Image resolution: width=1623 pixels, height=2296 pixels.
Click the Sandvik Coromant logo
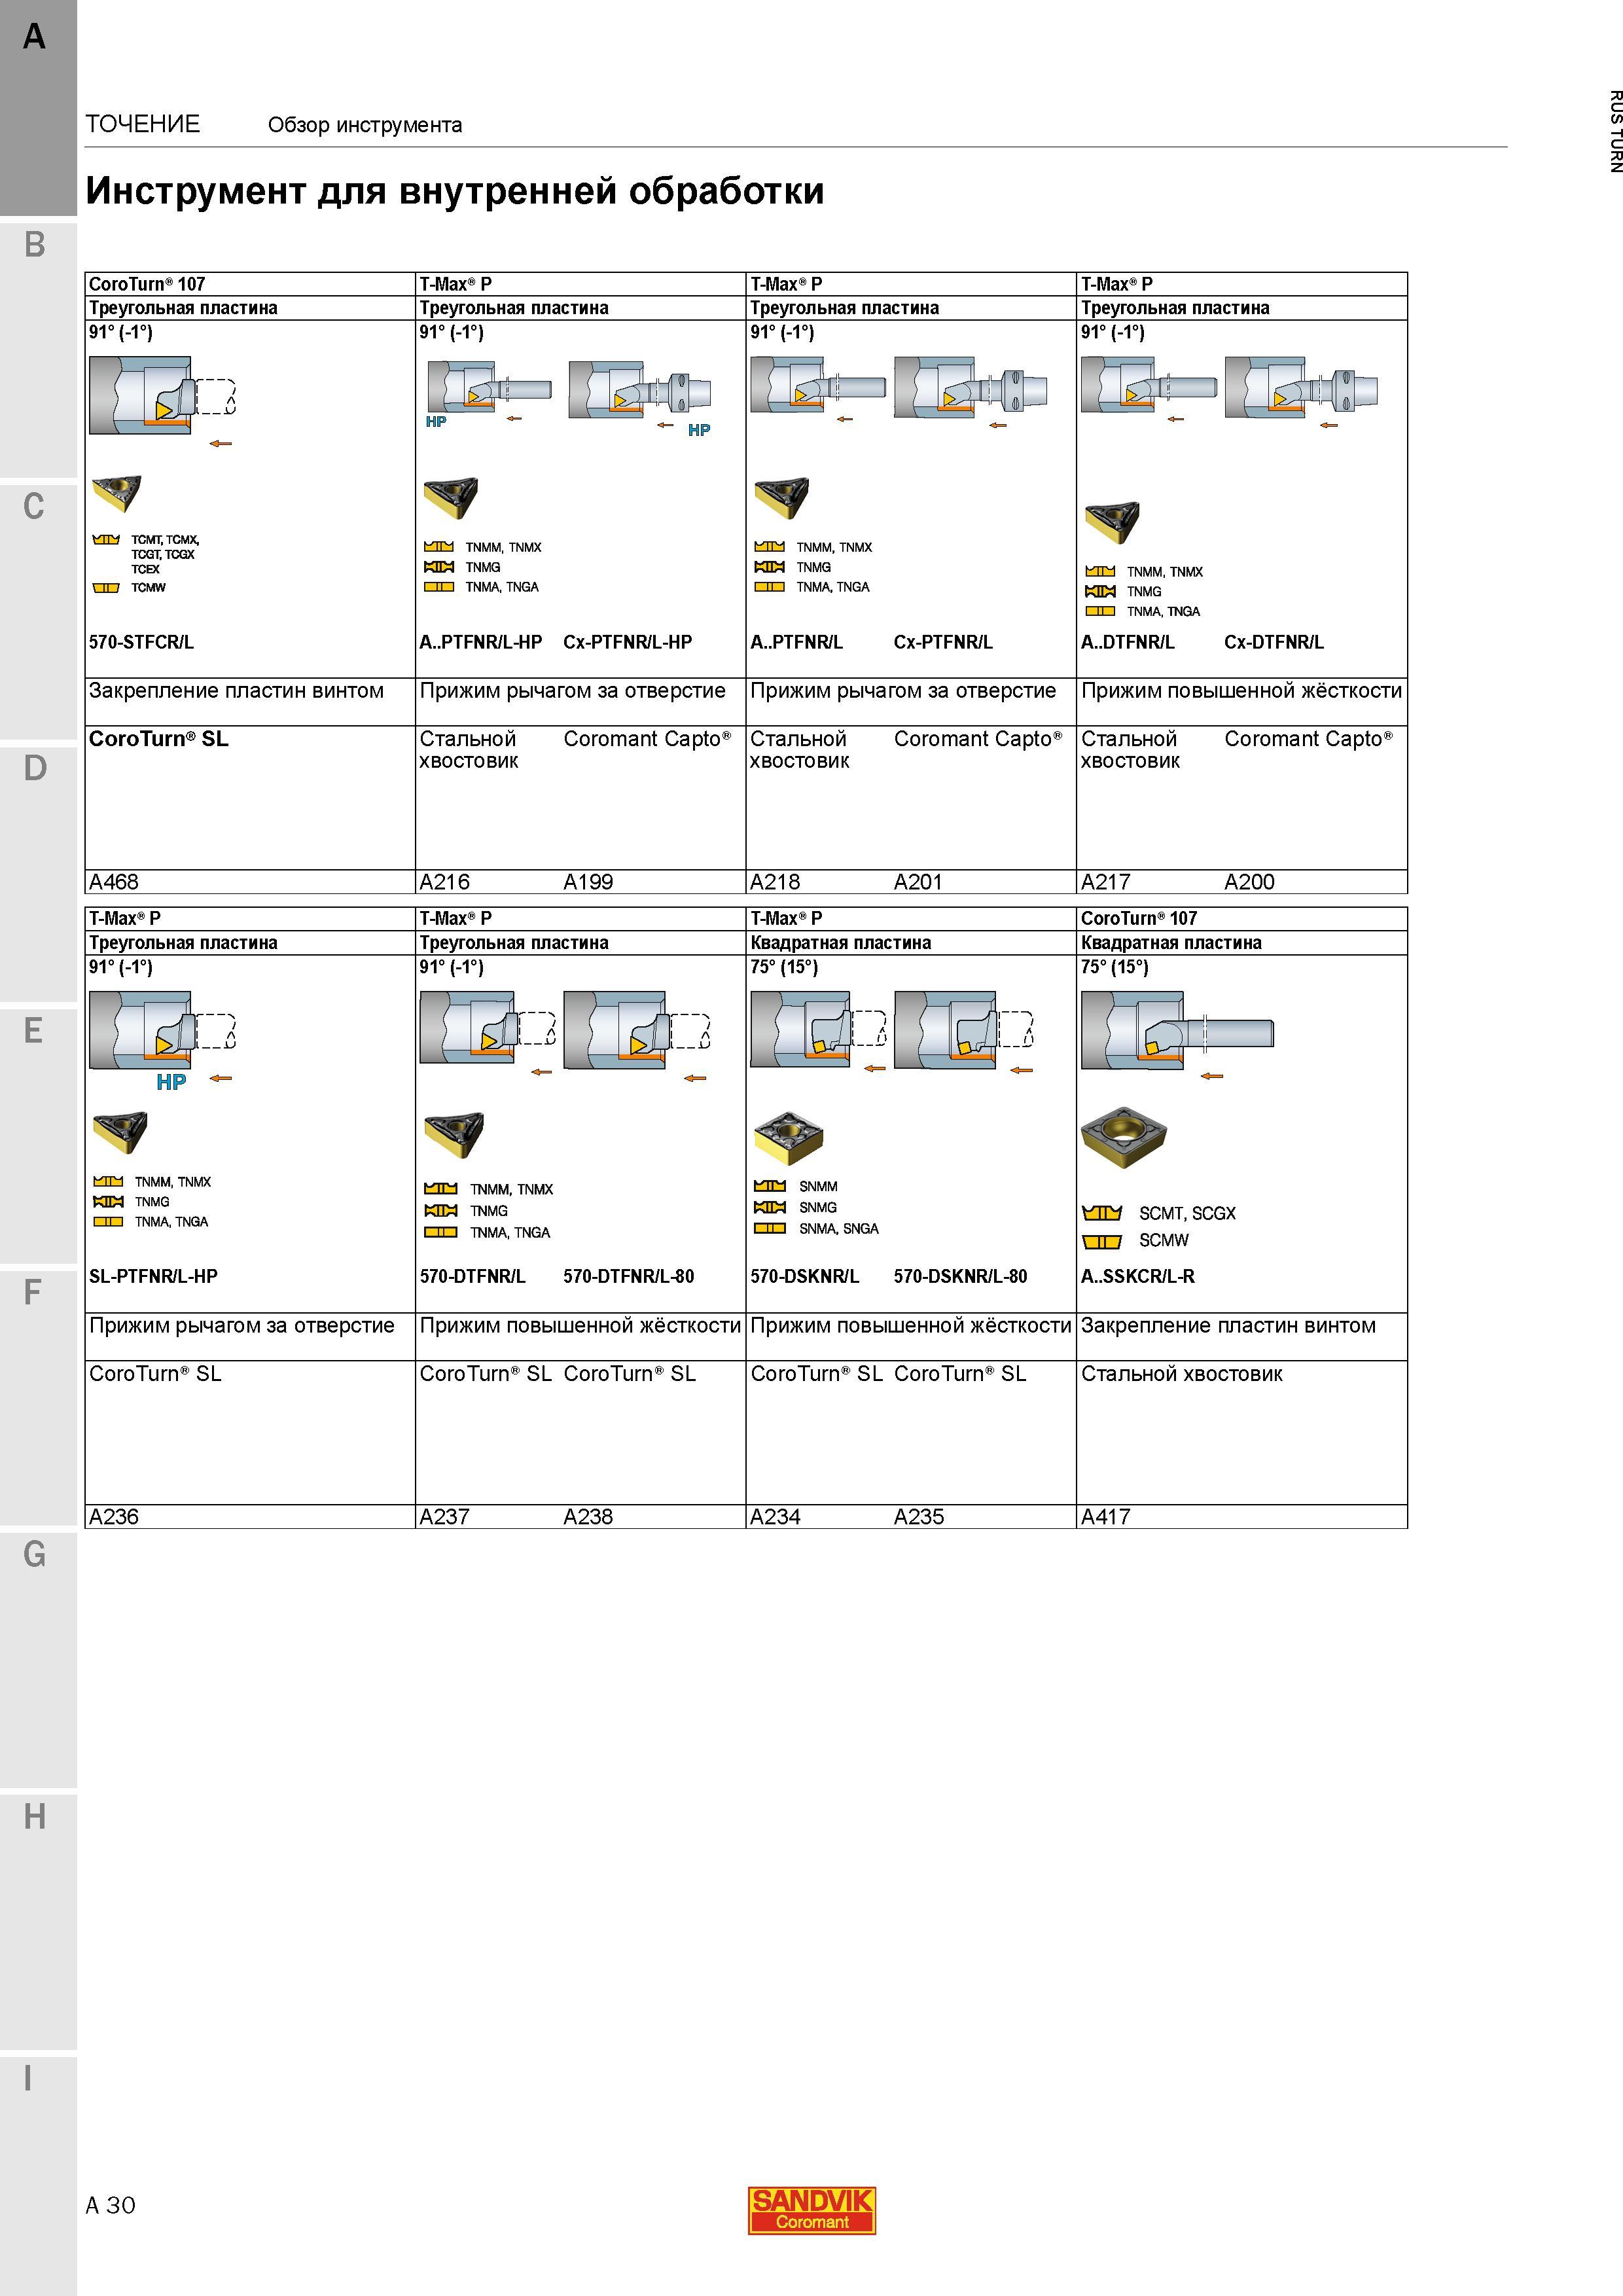[x=812, y=2209]
